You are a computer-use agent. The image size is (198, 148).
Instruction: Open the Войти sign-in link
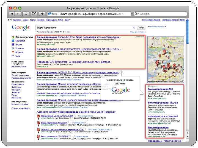[182, 20]
